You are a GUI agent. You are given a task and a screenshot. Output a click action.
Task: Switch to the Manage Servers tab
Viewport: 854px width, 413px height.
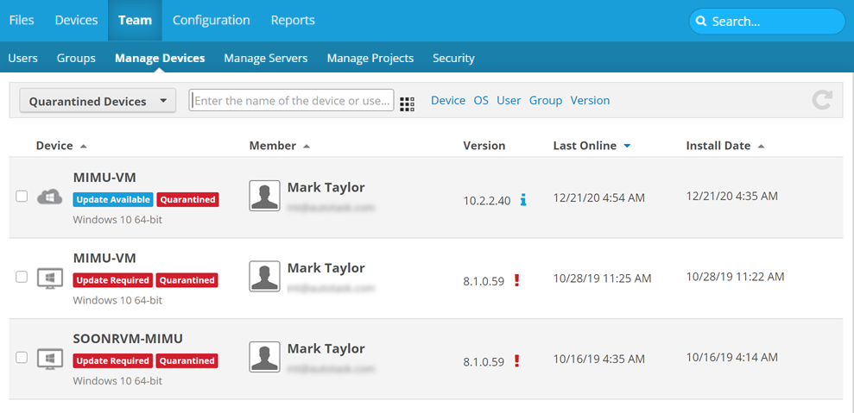click(x=265, y=58)
